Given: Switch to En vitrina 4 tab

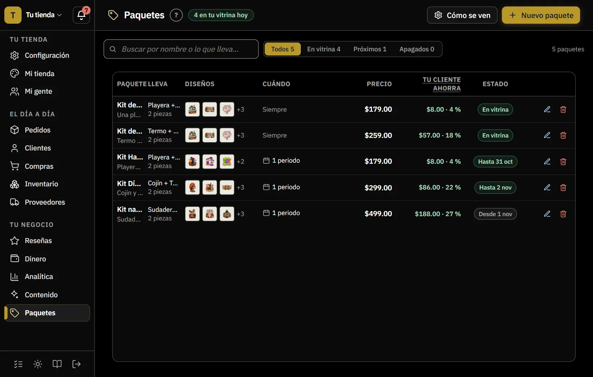Looking at the screenshot, I should tap(323, 49).
